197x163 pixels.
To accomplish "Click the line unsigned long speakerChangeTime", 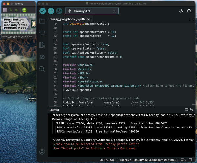I will click(x=93, y=57).
